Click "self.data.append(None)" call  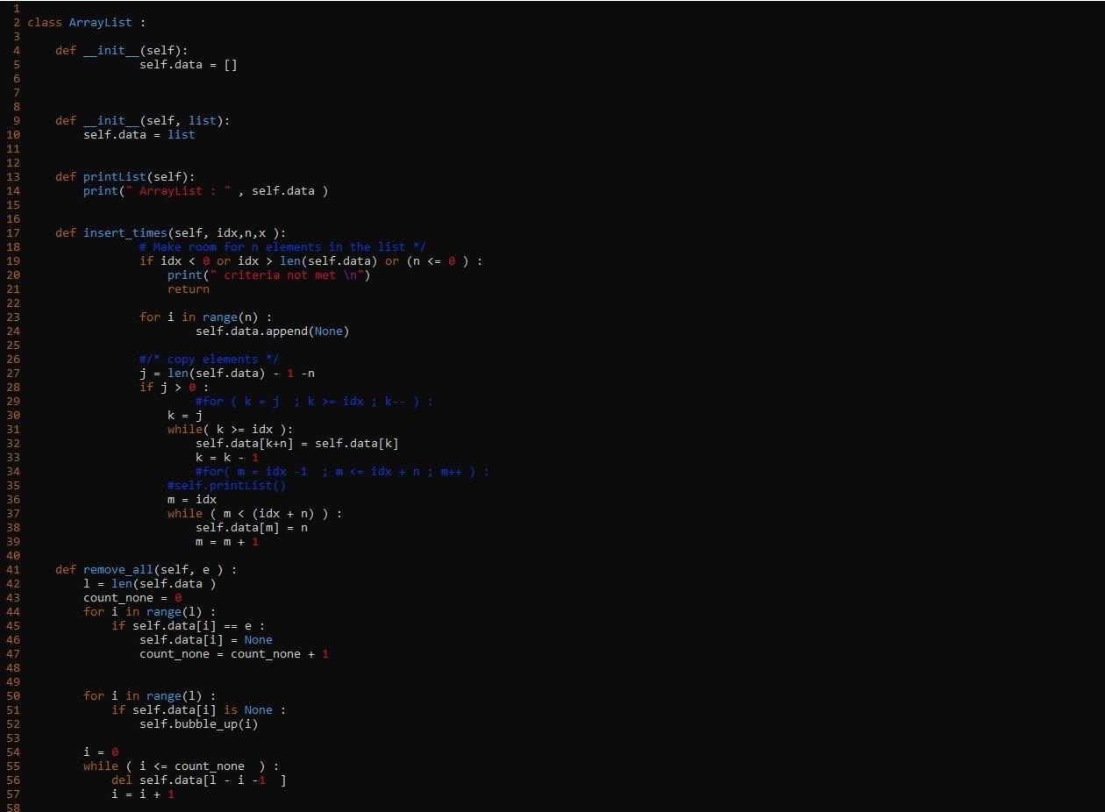[x=273, y=331]
